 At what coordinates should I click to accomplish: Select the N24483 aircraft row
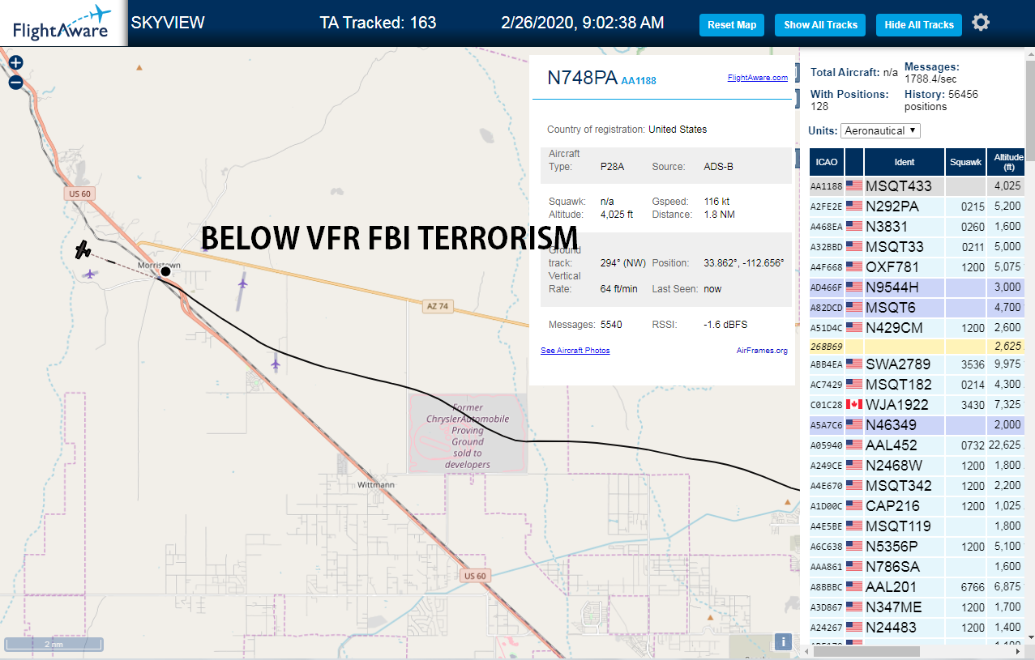[x=917, y=628]
